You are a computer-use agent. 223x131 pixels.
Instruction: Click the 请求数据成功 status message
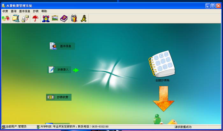click(x=183, y=127)
